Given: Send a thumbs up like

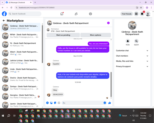Looking at the screenshot, I should pos(110,103).
